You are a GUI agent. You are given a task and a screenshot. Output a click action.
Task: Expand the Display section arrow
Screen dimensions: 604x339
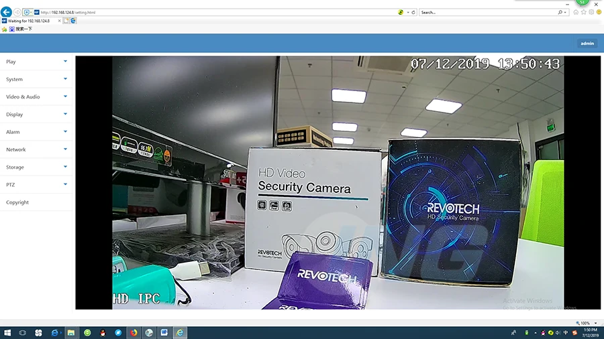click(65, 114)
